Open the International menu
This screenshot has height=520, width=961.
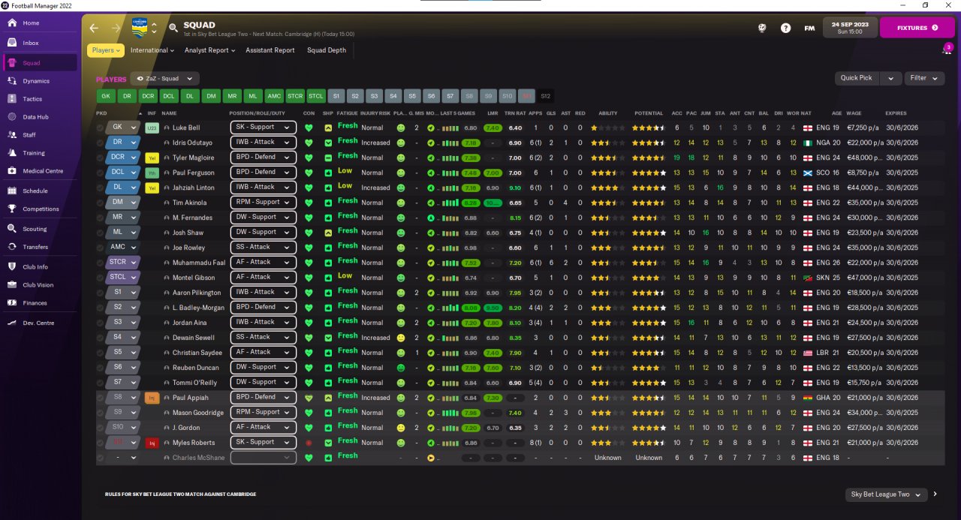(x=152, y=50)
